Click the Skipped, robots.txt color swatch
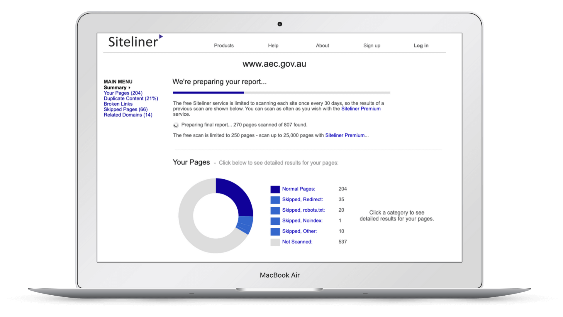 pyautogui.click(x=275, y=210)
